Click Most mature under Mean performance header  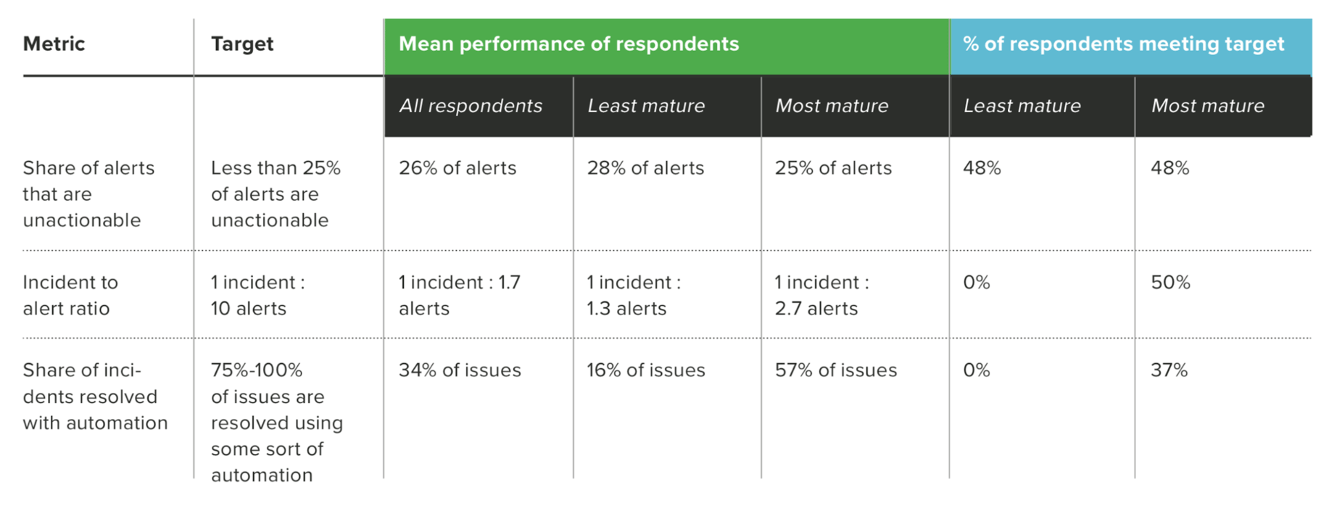[832, 106]
